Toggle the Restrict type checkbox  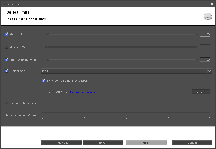pyautogui.click(x=6, y=71)
